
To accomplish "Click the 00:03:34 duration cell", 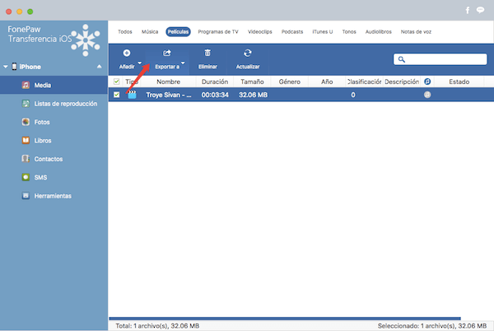I will pyautogui.click(x=215, y=95).
